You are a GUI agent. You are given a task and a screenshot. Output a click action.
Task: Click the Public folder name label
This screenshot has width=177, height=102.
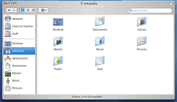[x=58, y=69]
